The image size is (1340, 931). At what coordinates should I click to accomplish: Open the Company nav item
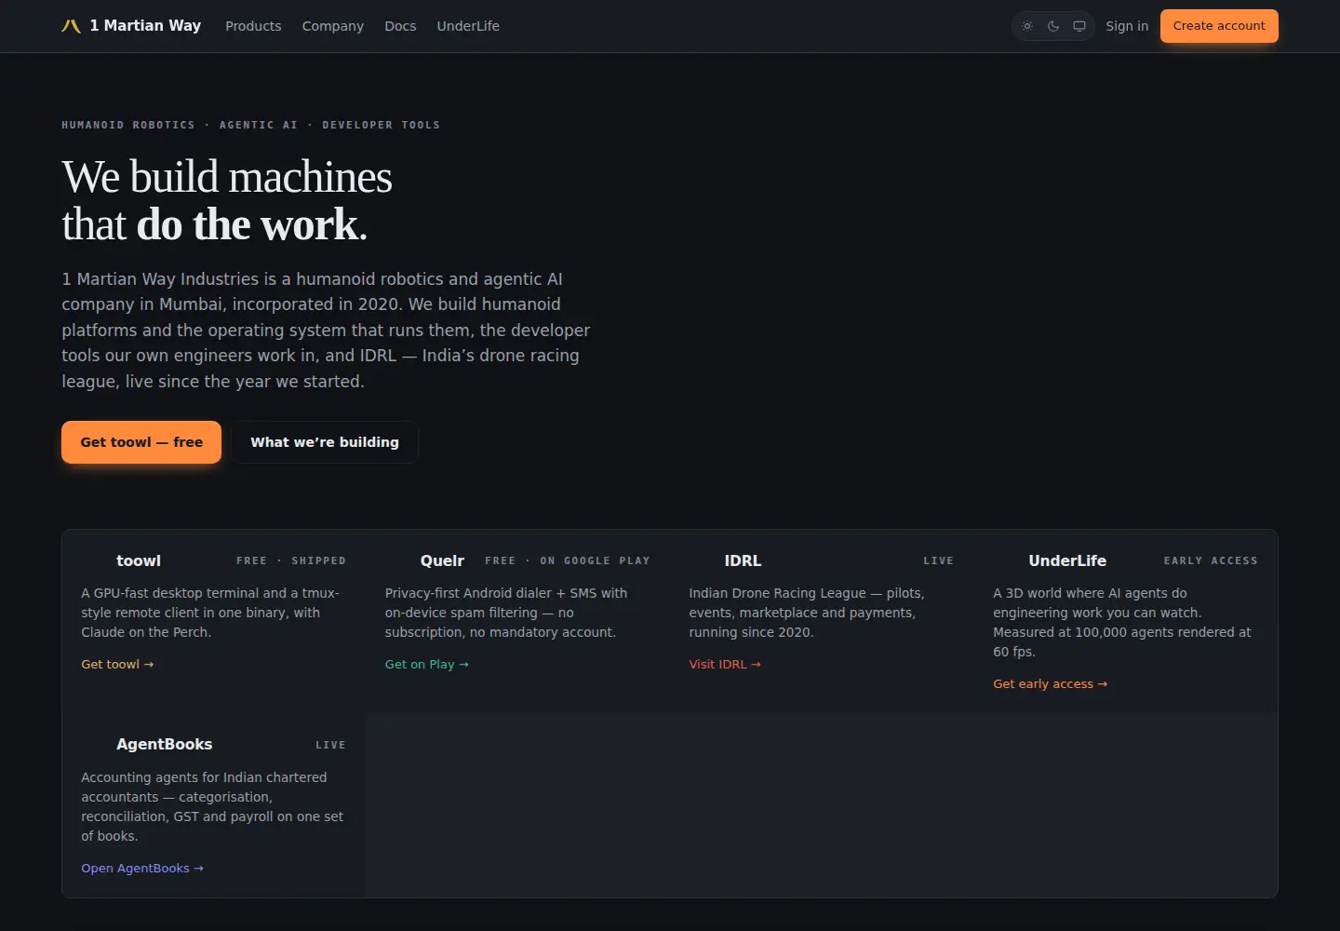click(333, 26)
